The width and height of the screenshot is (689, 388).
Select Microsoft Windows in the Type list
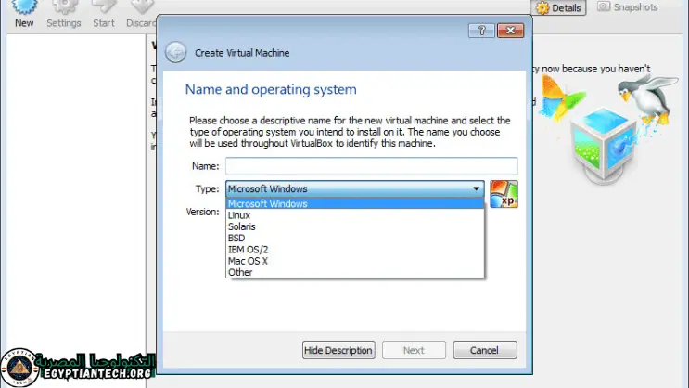click(354, 203)
